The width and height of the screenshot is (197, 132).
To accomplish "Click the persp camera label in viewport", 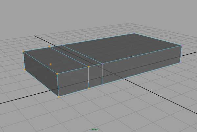I will point(94,129).
